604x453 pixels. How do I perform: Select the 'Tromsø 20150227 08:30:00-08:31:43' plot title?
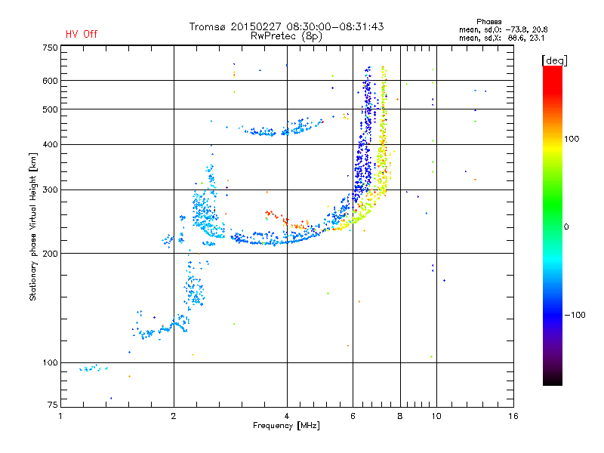pyautogui.click(x=286, y=26)
